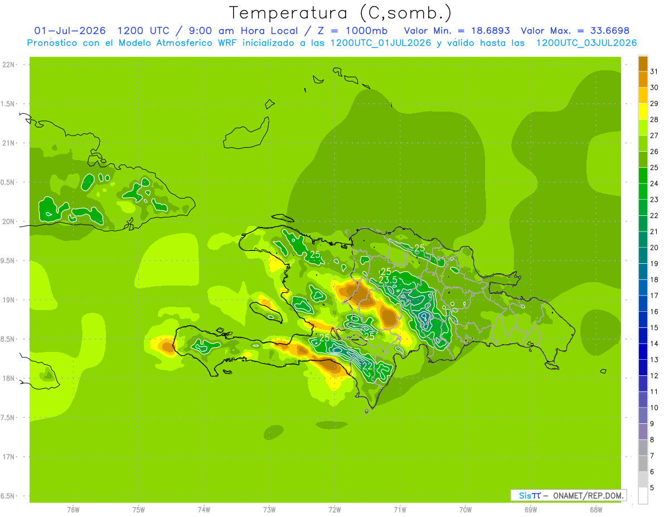Click "Valor Min. = 18.6893" text
The width and height of the screenshot is (669, 517).
[x=457, y=31]
